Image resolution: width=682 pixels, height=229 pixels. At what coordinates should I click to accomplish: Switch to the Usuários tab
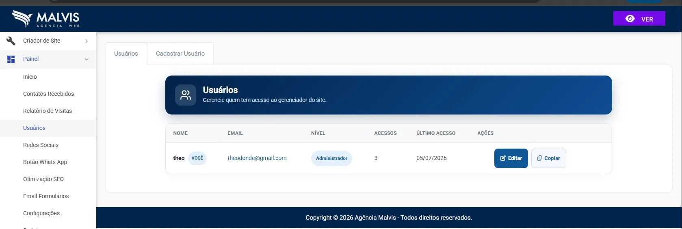pyautogui.click(x=126, y=54)
